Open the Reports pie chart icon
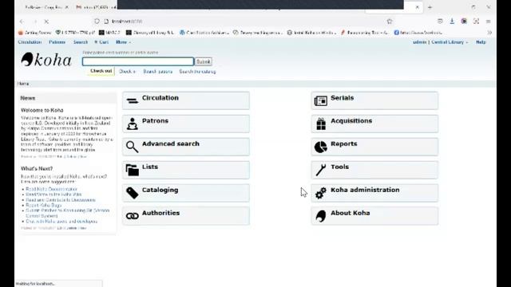Screen dimensions: 511x287 (321, 147)
